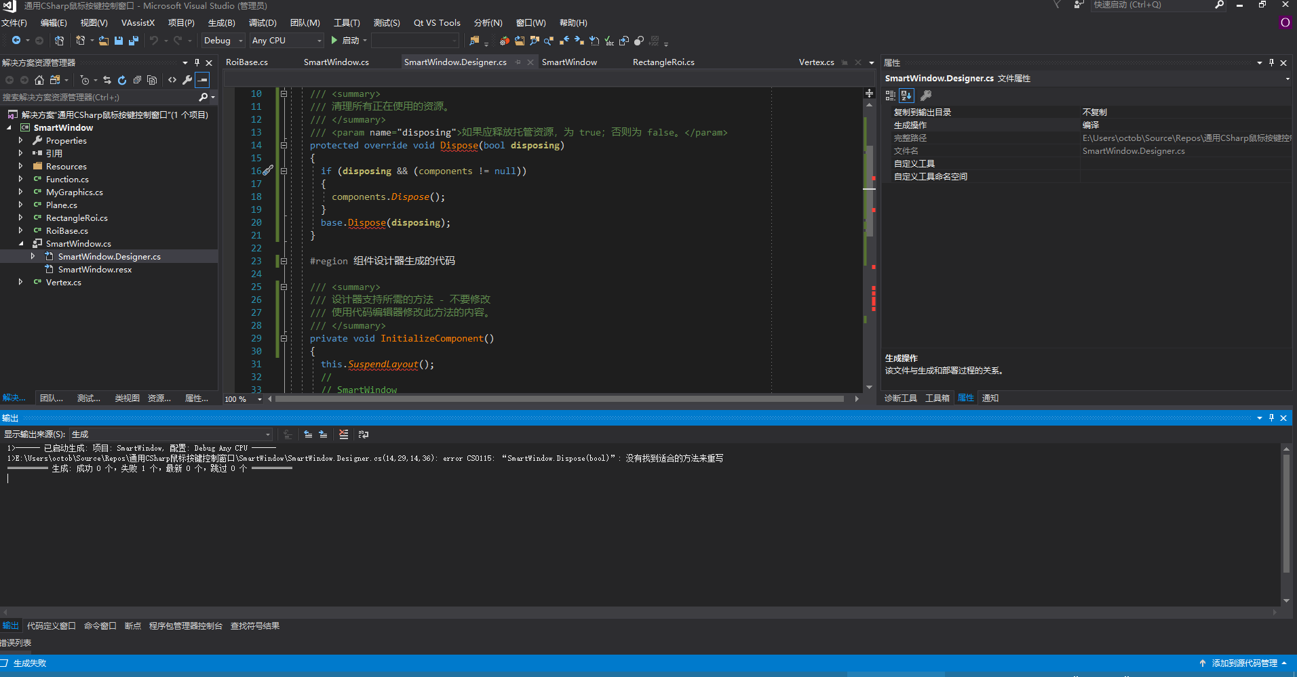Clear all output with the red X icon
The height and width of the screenshot is (677, 1297).
tap(343, 434)
